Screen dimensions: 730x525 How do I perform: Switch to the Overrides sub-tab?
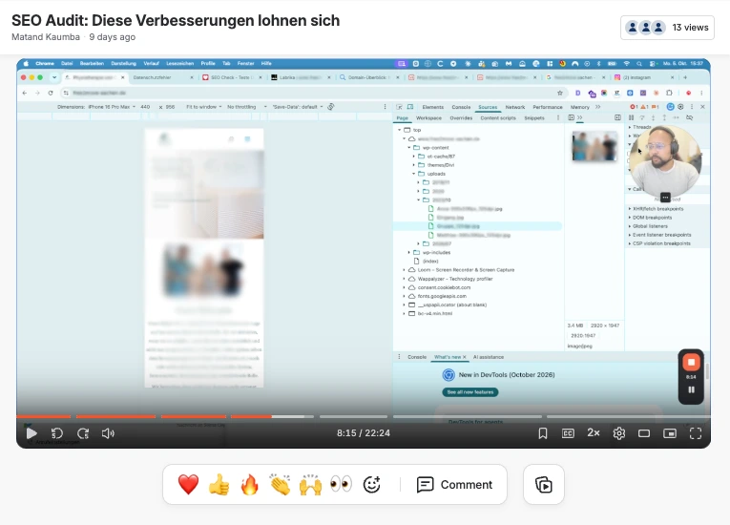click(461, 118)
